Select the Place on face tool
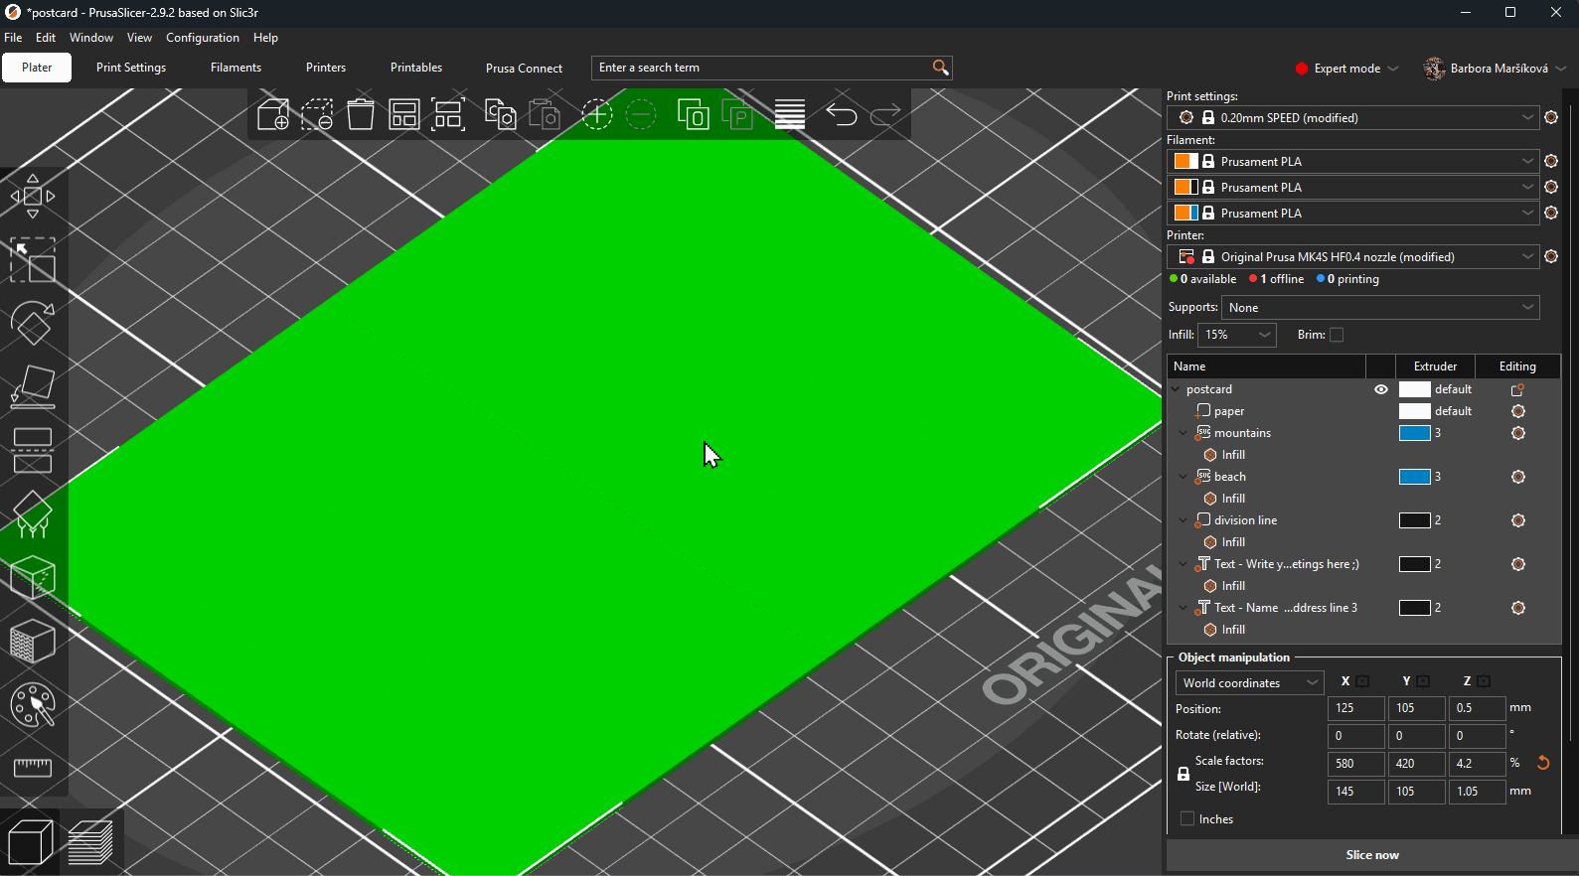This screenshot has width=1579, height=876. (x=33, y=387)
